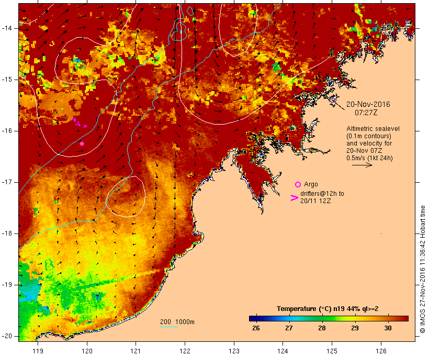Click the '20/11 12Z' legend text
Viewport: 429px width, 356px height.
pos(315,201)
